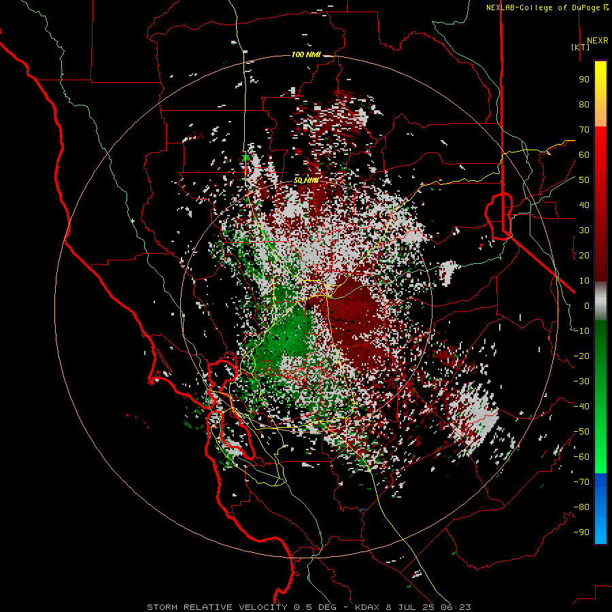Screen dimensions: 612x612
Task: Click the positive 20 knot scale value
Action: click(584, 256)
